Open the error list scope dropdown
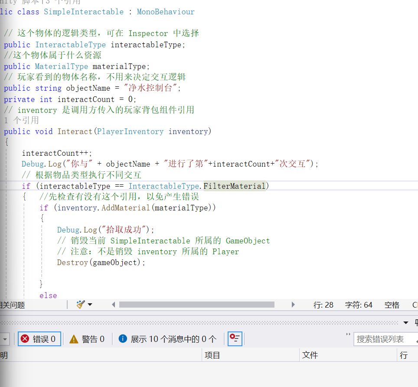Viewport: 418px width, 387px height. tap(4, 339)
